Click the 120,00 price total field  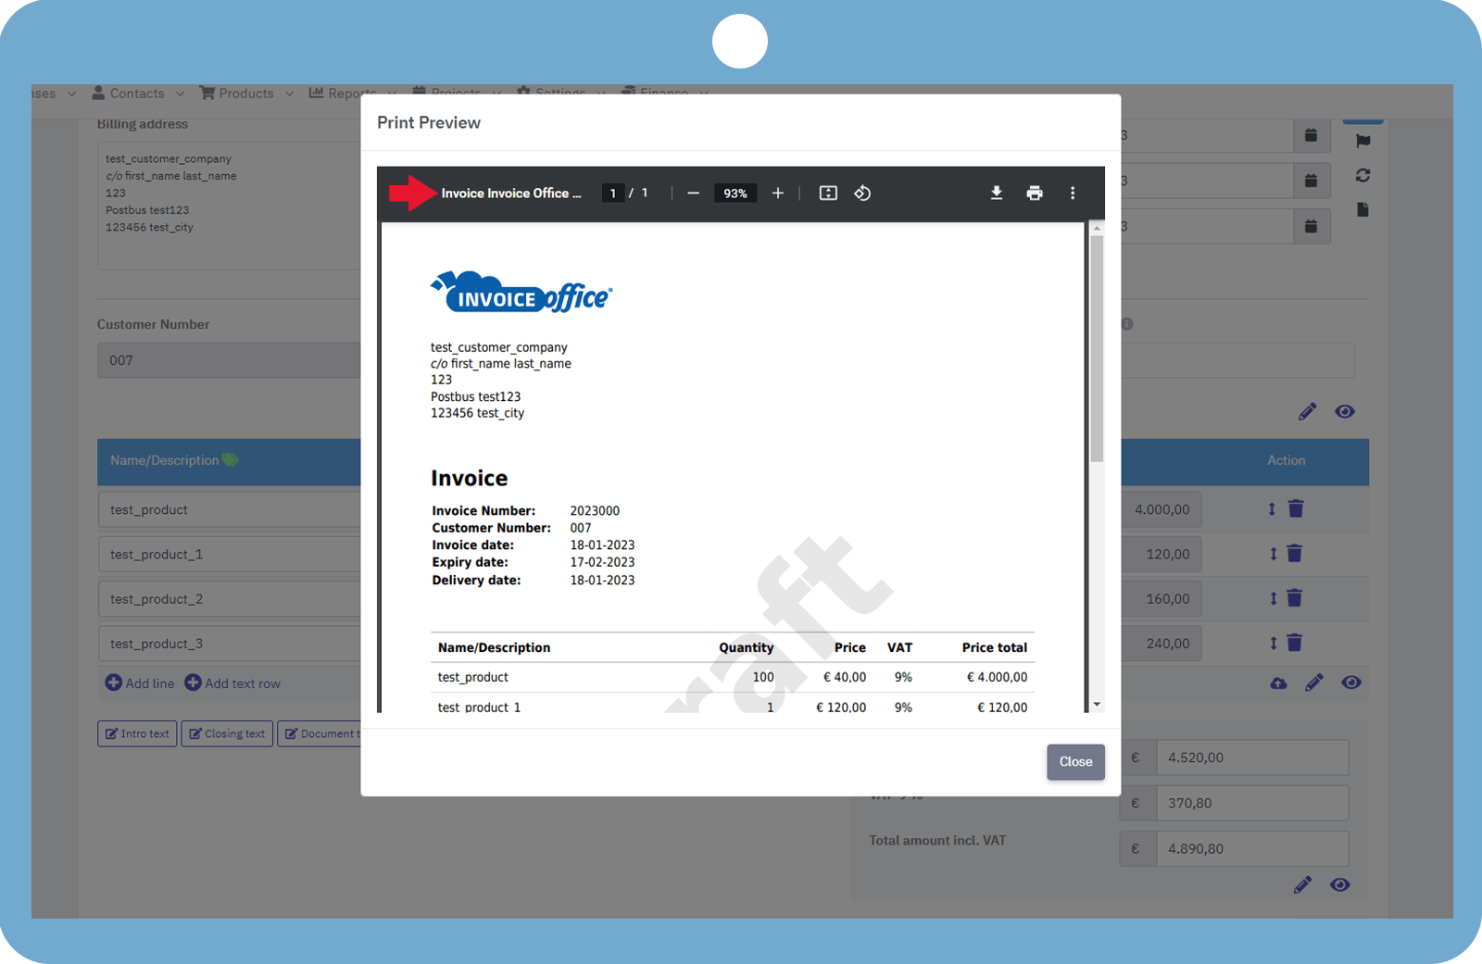(x=1162, y=554)
